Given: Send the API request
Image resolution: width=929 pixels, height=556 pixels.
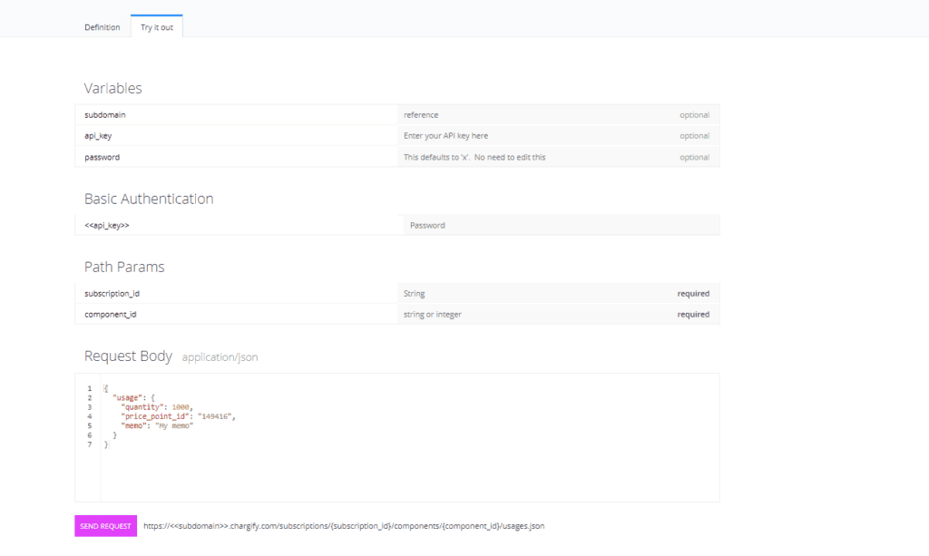Looking at the screenshot, I should click(105, 526).
